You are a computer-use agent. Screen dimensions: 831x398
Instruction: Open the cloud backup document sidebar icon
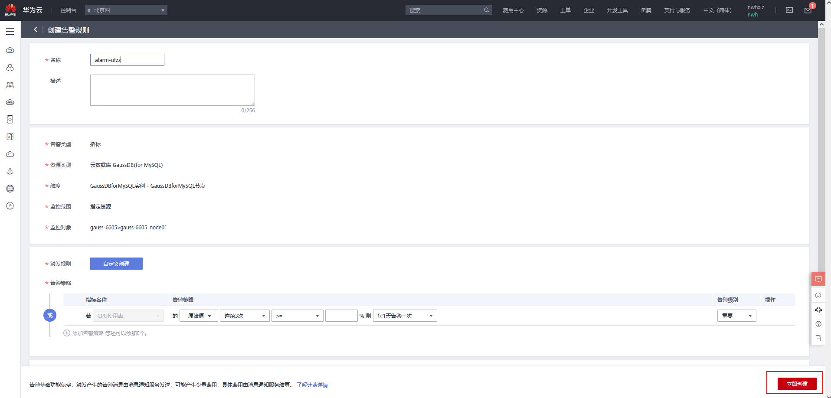pos(10,119)
